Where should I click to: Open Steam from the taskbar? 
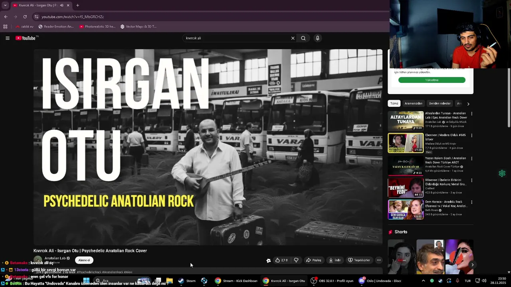187,281
